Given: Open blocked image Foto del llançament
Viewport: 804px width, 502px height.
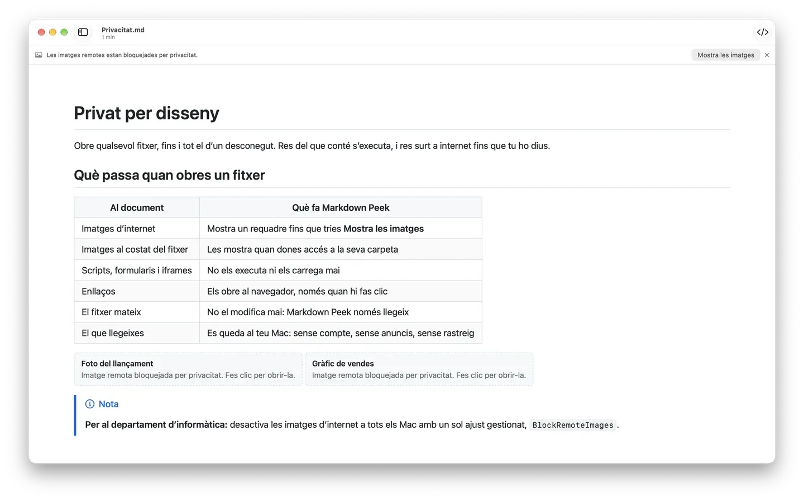Looking at the screenshot, I should [x=188, y=369].
